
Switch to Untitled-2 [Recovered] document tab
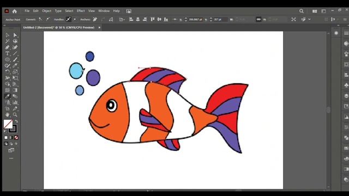pos(59,28)
